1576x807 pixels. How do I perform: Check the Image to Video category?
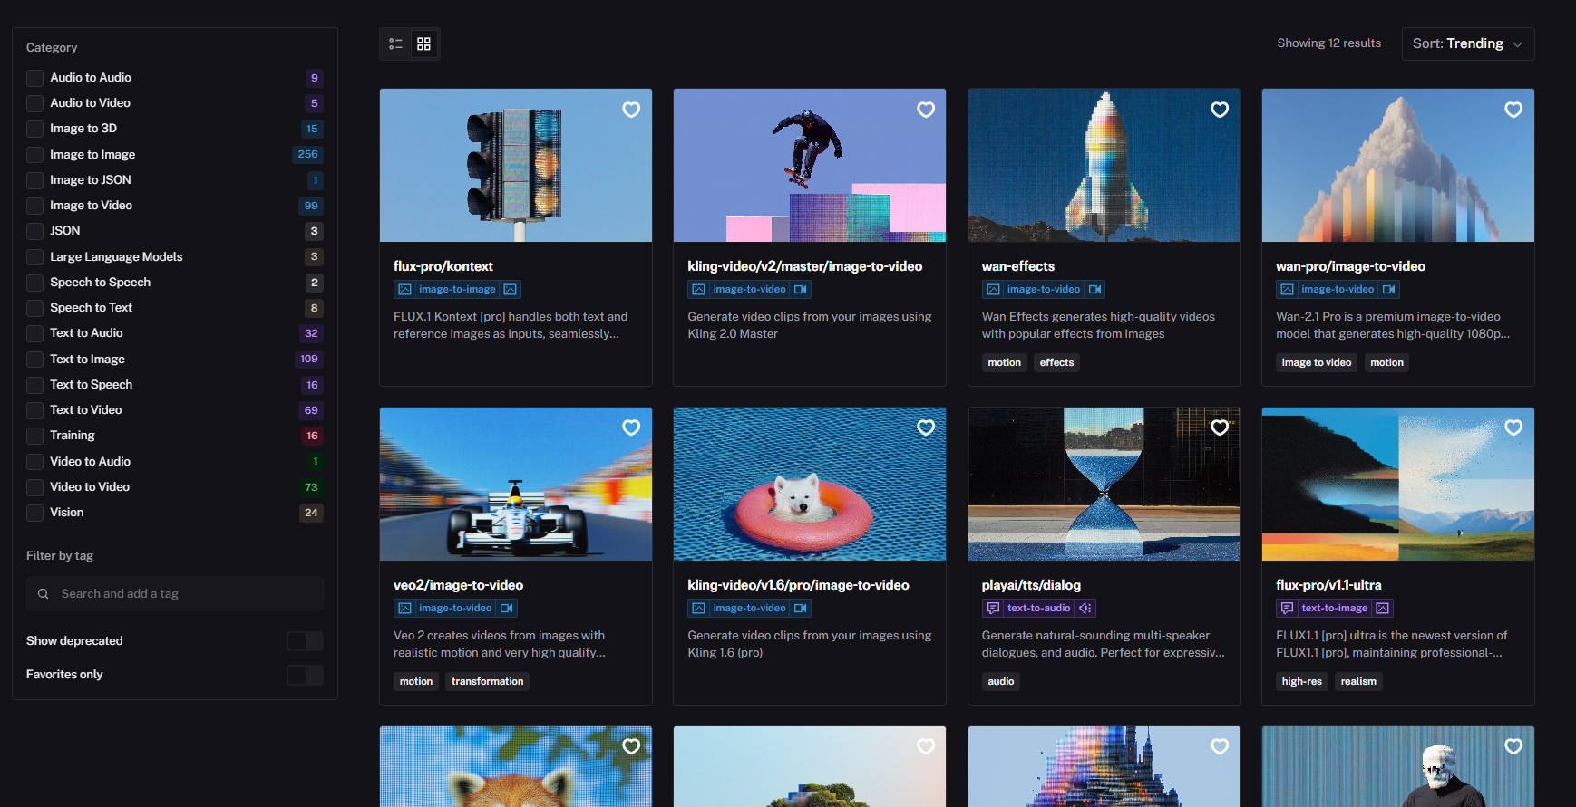[x=35, y=206]
